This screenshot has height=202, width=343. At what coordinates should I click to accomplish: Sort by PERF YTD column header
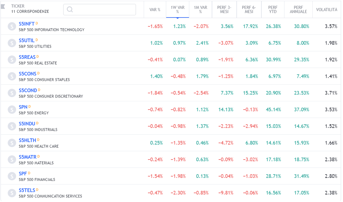(273, 10)
